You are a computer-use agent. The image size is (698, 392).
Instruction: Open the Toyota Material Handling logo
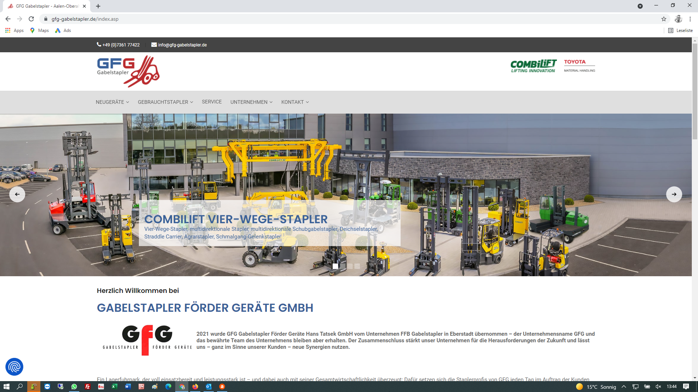579,66
